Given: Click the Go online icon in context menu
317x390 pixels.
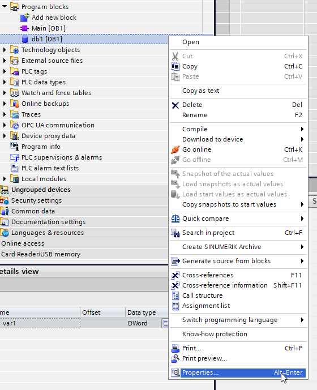Looking at the screenshot, I should point(175,149).
